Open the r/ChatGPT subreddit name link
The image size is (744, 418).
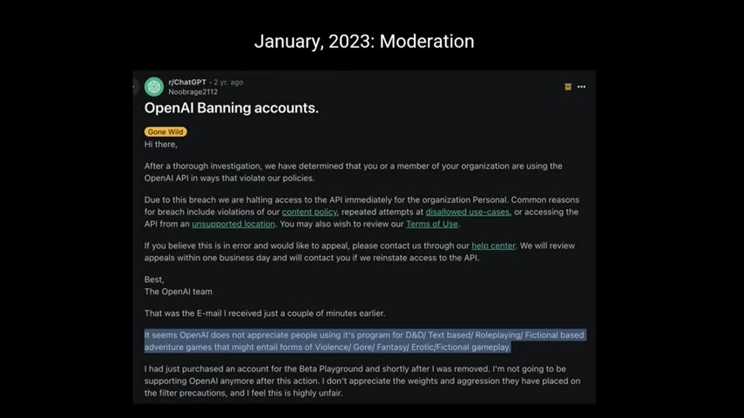(x=187, y=82)
